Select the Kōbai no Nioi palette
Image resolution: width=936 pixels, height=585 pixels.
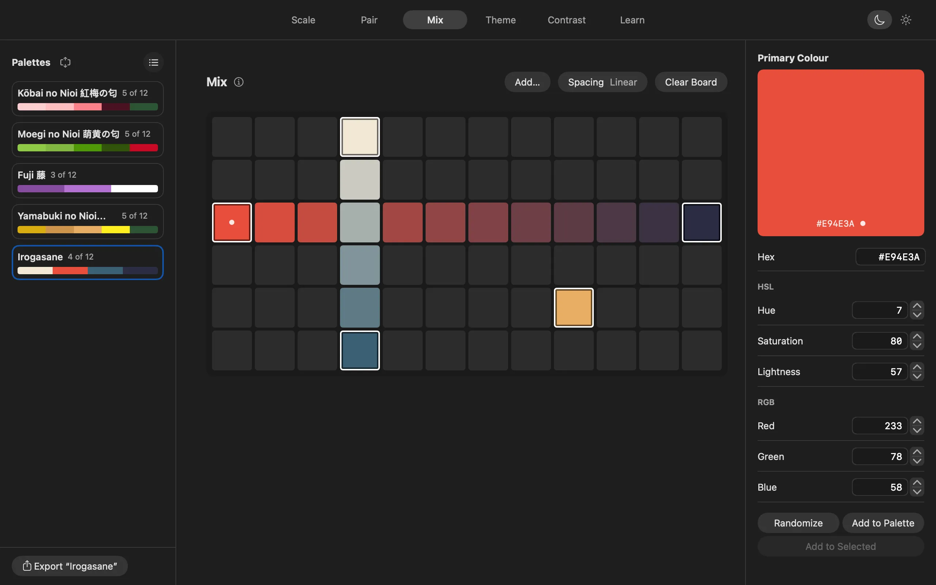tap(88, 99)
